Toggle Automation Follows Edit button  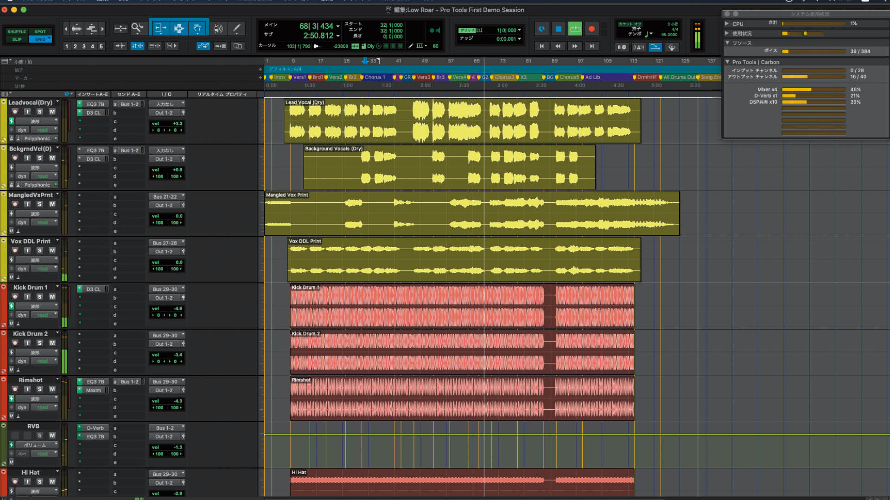tap(203, 46)
